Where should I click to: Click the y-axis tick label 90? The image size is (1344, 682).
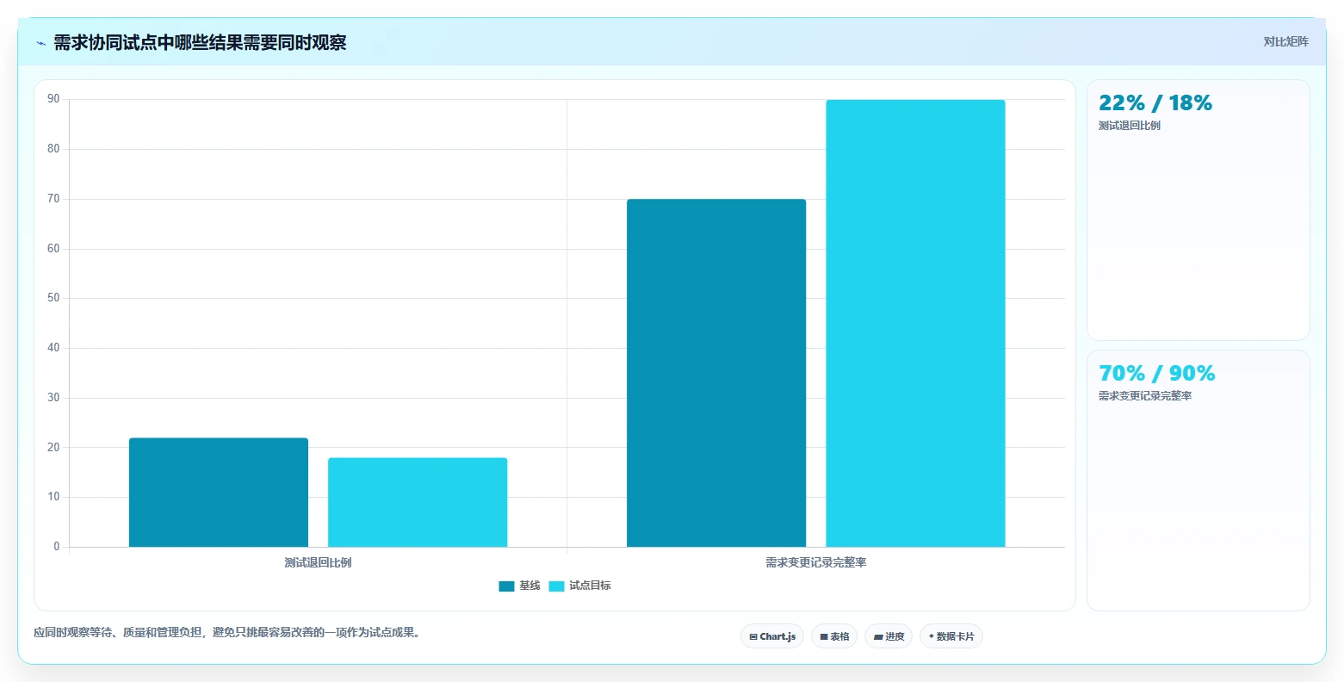click(54, 99)
